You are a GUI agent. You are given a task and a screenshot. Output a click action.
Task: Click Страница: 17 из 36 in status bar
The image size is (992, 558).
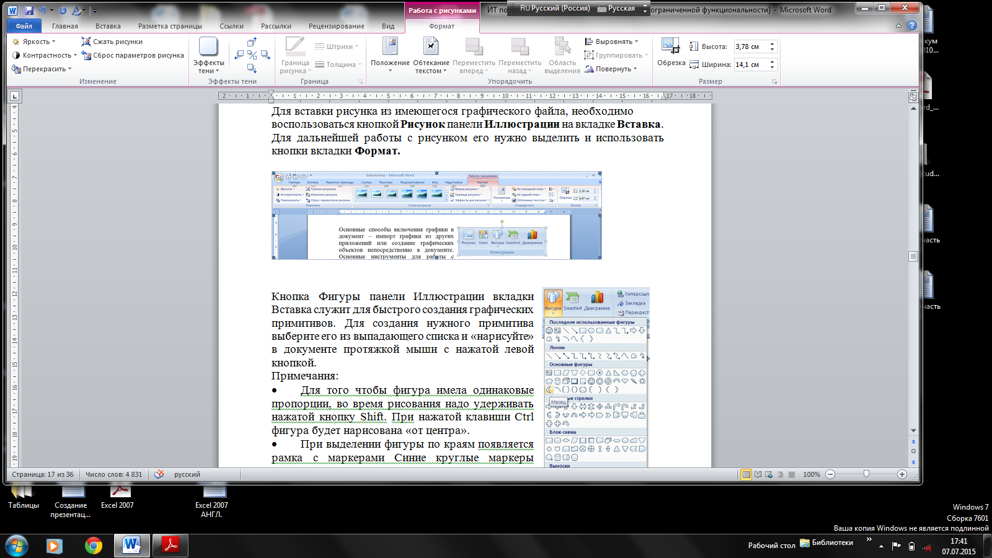pyautogui.click(x=43, y=474)
